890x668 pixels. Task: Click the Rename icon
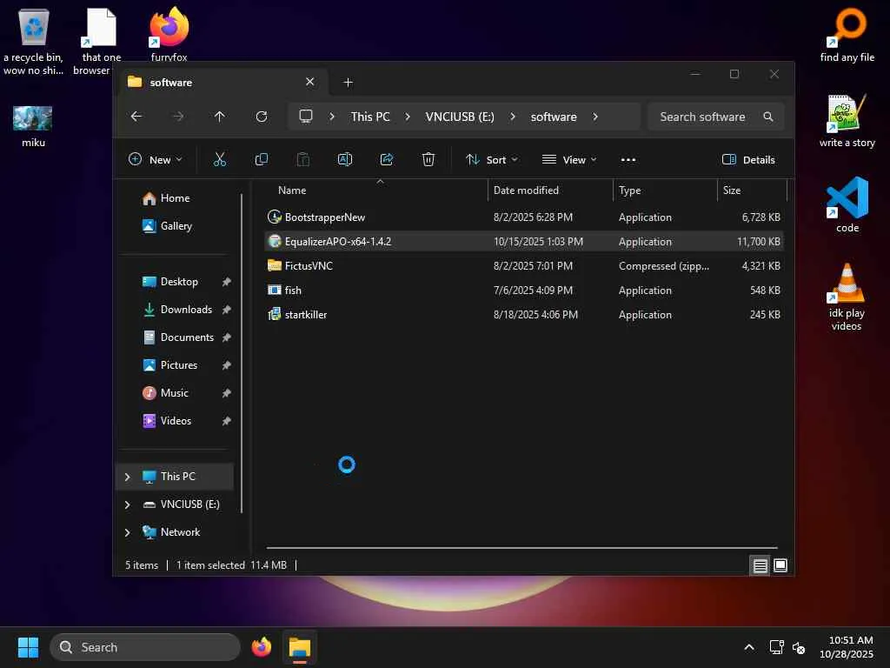coord(345,160)
